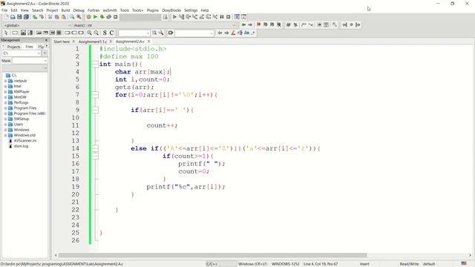Viewport: 475px width, 267px height.
Task: Click the horizontal scrollbar under the editor
Action: click(212, 255)
